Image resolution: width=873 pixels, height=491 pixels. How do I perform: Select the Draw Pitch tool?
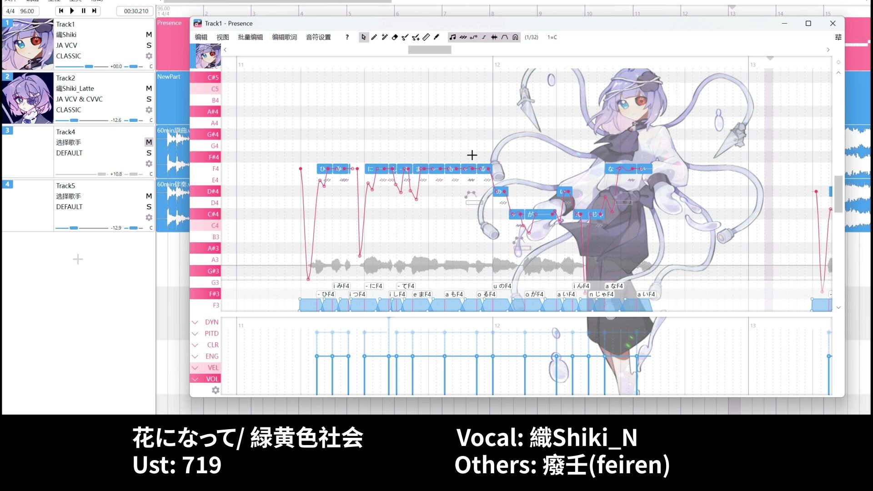[x=405, y=37]
